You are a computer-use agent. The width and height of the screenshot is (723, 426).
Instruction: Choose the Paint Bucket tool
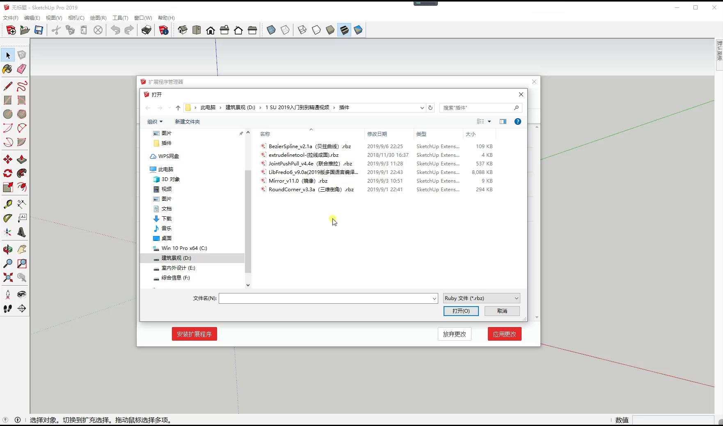7,69
